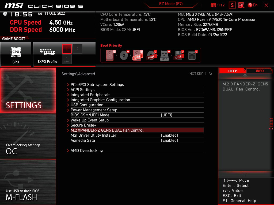Close the BIOS with the red X
The width and height of the screenshot is (274, 205).
coord(266,5)
